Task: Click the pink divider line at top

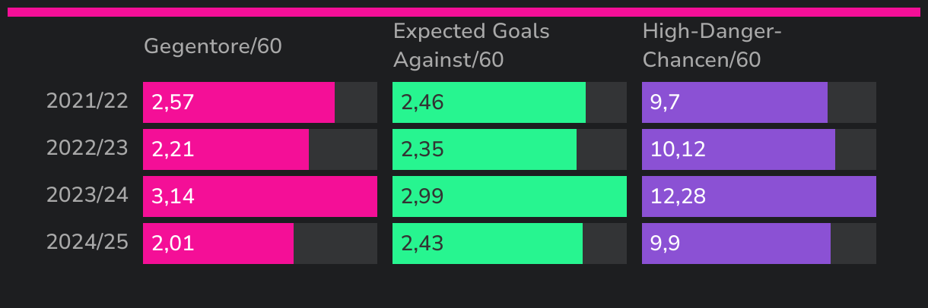Action: click(464, 12)
